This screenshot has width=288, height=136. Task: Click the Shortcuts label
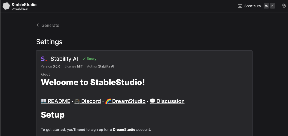[x=252, y=6]
